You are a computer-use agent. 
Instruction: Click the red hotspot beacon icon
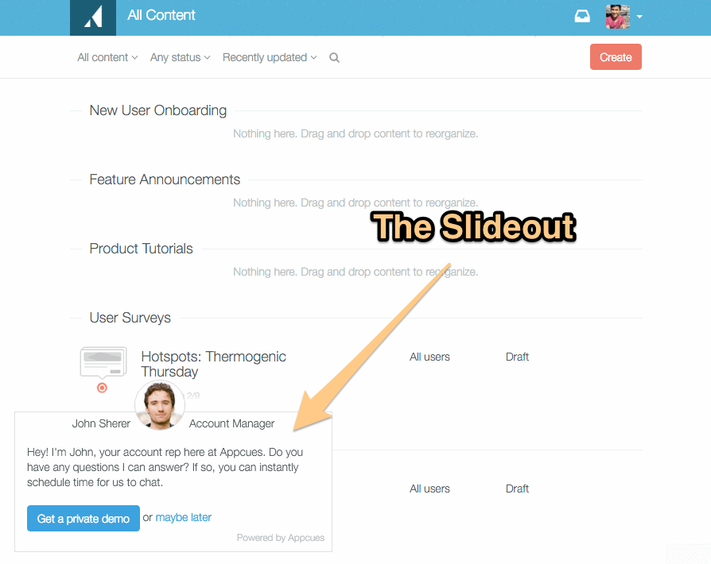102,388
